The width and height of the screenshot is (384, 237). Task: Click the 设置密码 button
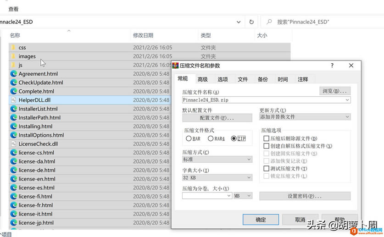tap(305, 196)
